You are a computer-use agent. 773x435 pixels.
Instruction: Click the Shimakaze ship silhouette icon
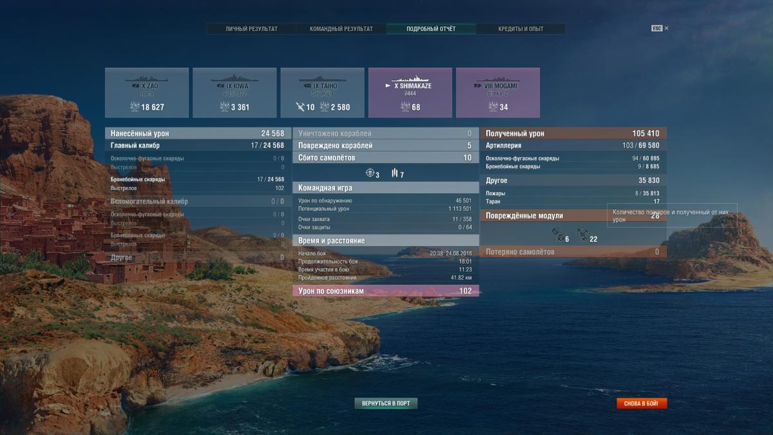tap(410, 77)
